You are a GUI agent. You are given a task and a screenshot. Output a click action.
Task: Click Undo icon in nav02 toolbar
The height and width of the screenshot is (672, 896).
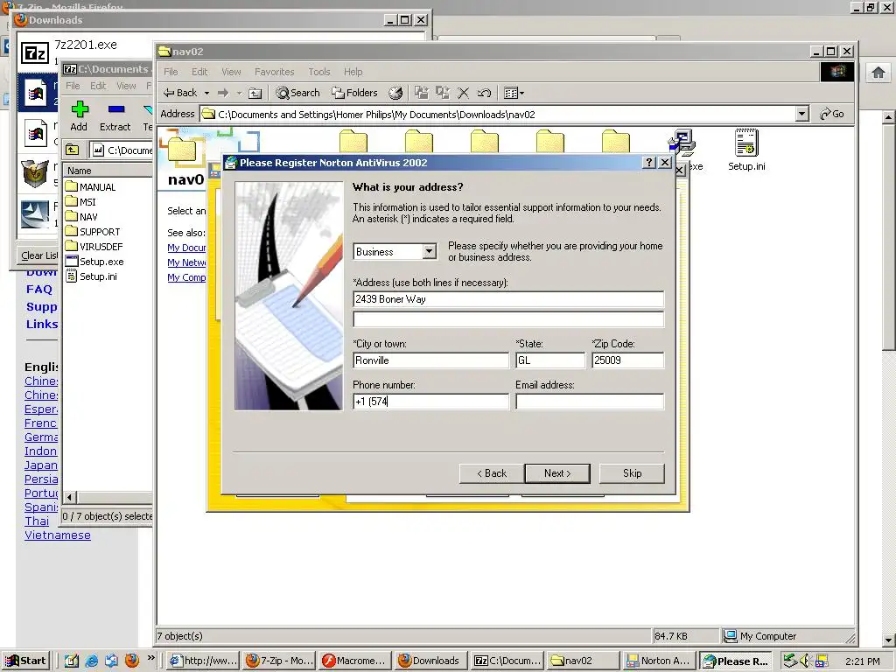click(x=484, y=93)
